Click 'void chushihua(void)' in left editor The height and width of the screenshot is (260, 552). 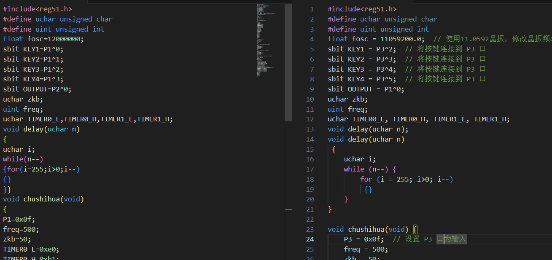(x=43, y=199)
